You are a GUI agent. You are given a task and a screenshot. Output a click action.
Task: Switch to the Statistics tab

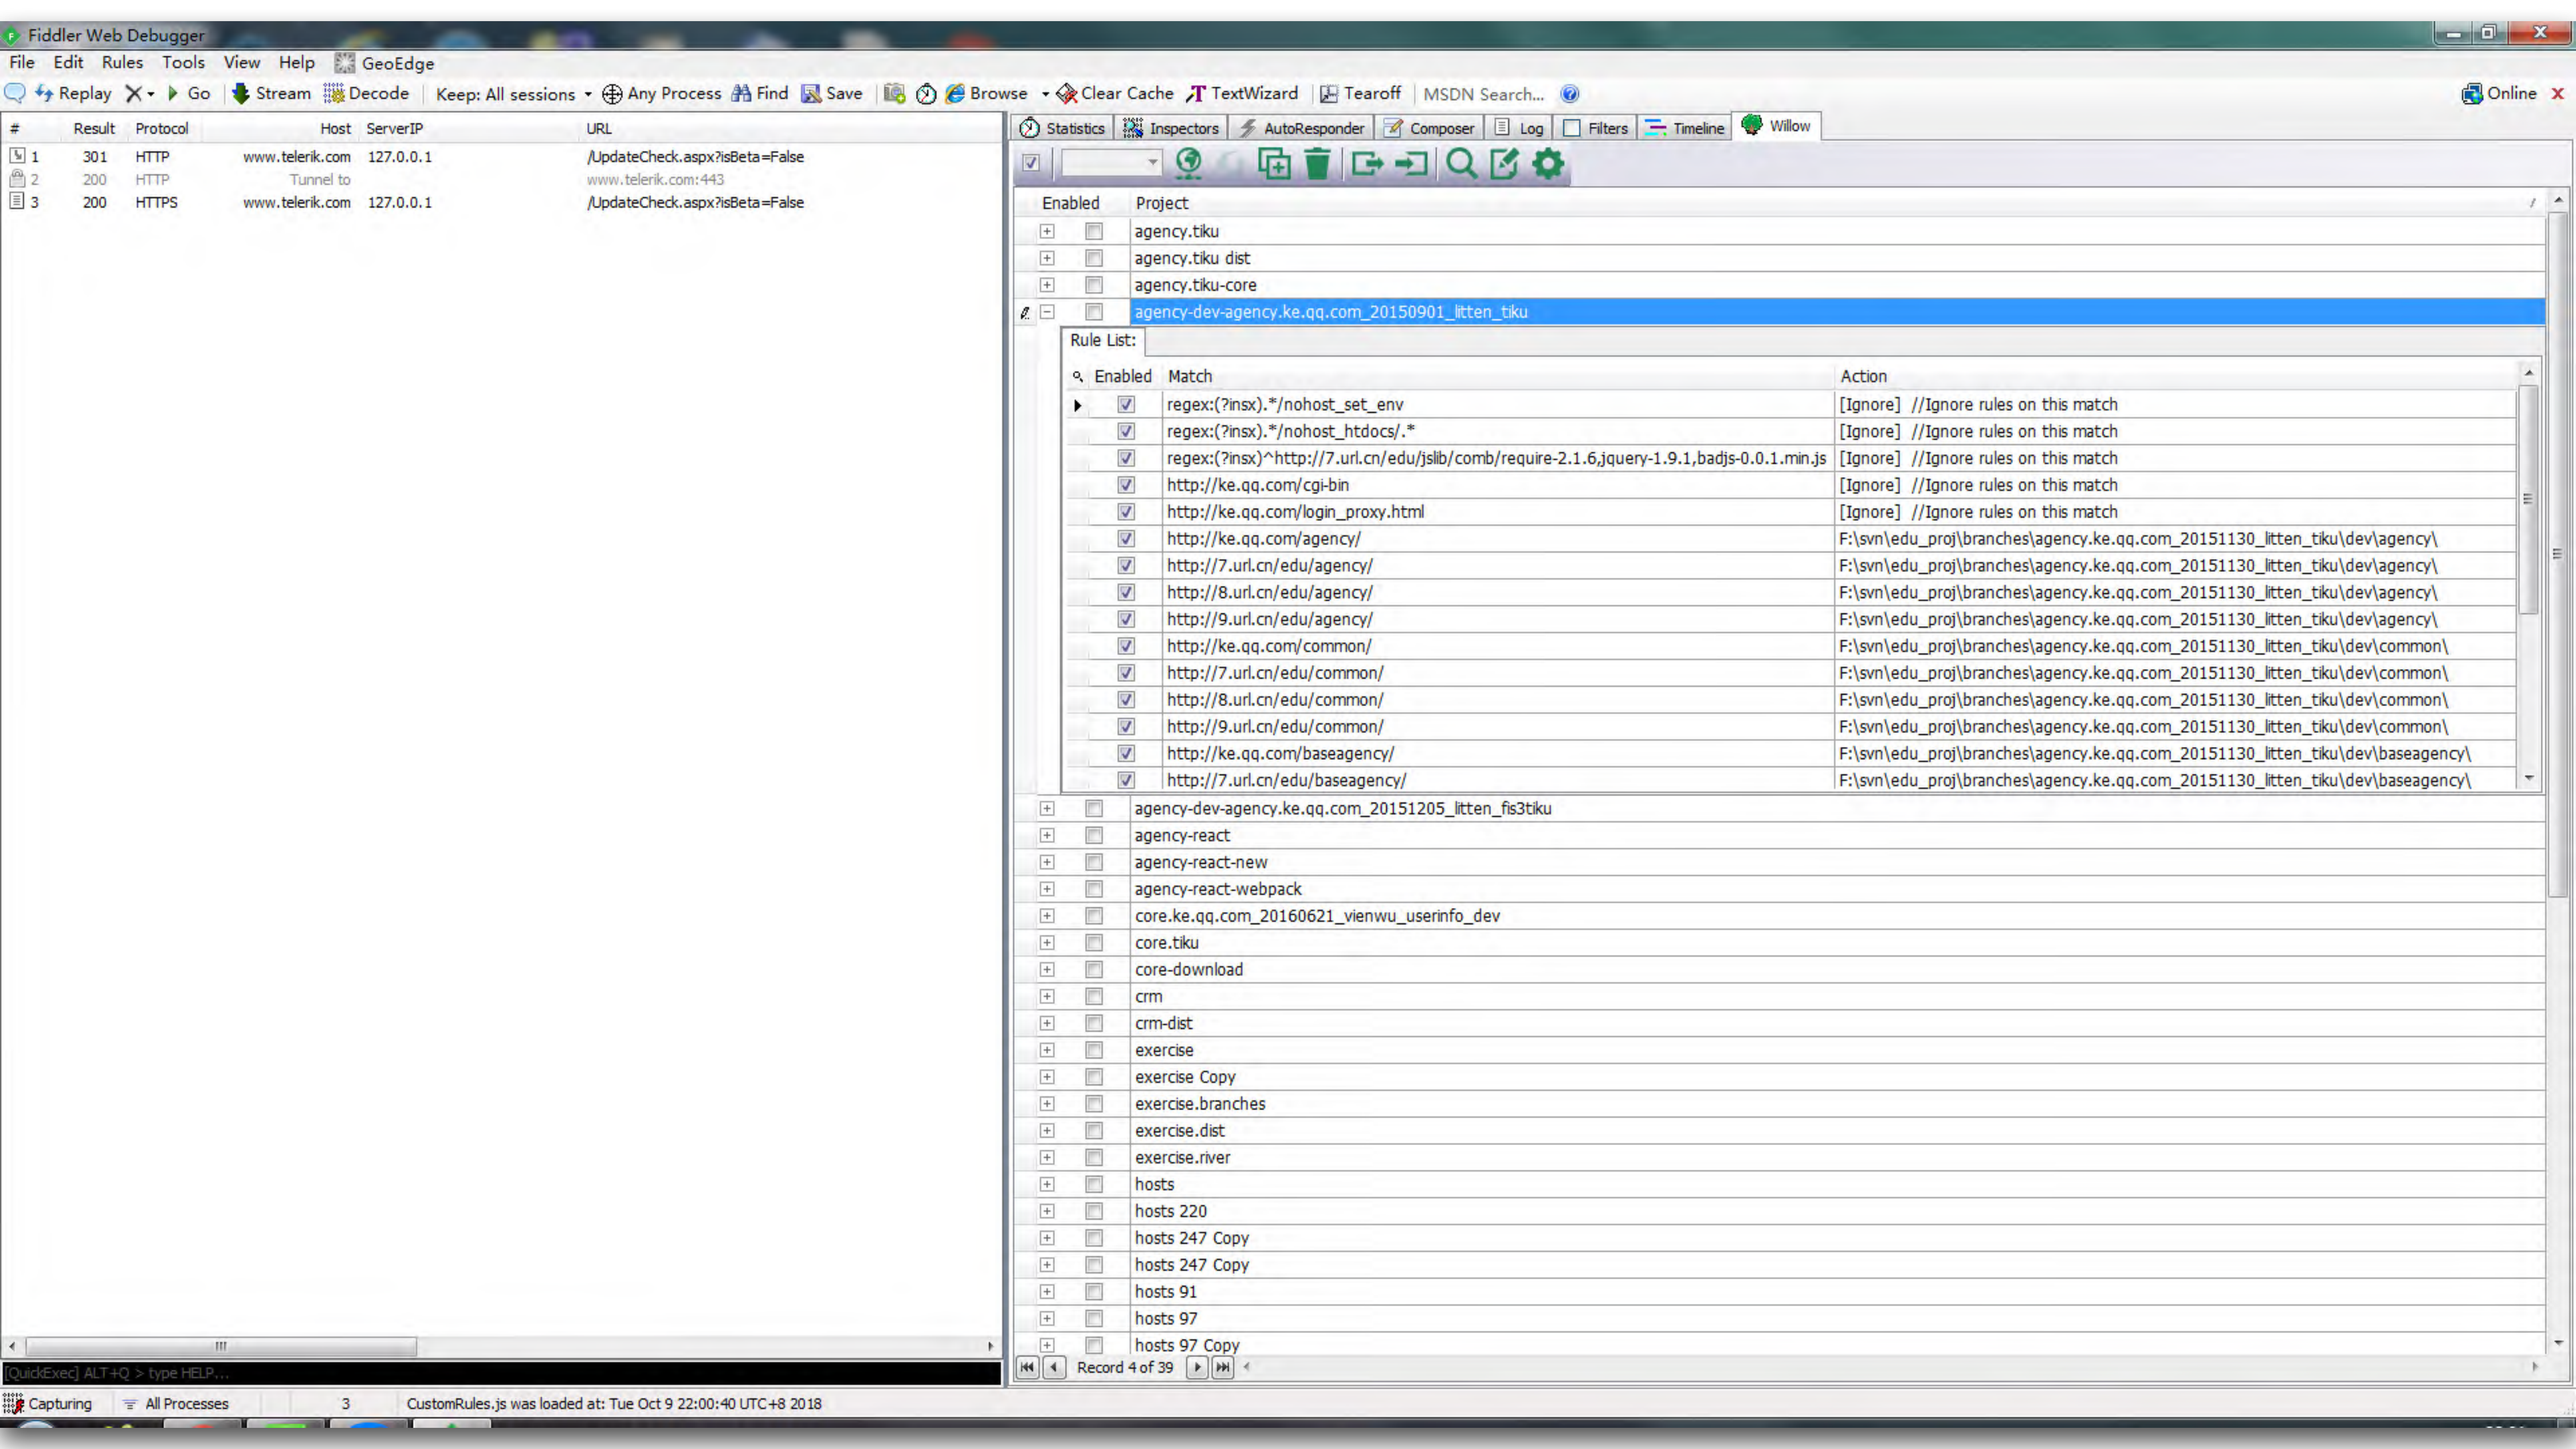(x=1064, y=127)
